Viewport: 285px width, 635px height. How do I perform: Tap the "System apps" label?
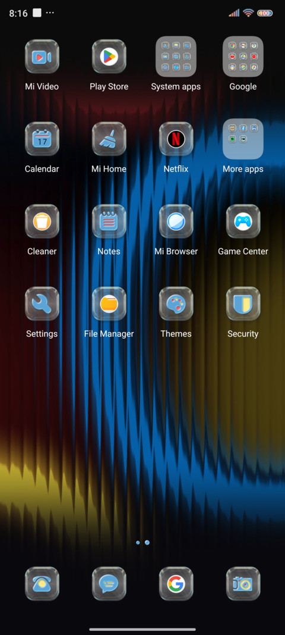click(x=176, y=86)
